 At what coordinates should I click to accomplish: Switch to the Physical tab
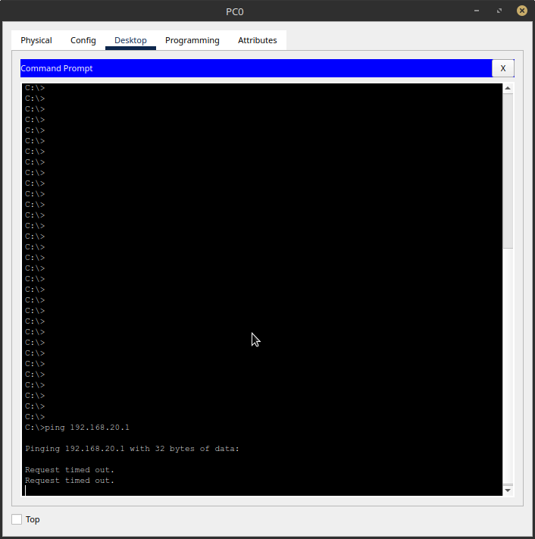tap(36, 40)
